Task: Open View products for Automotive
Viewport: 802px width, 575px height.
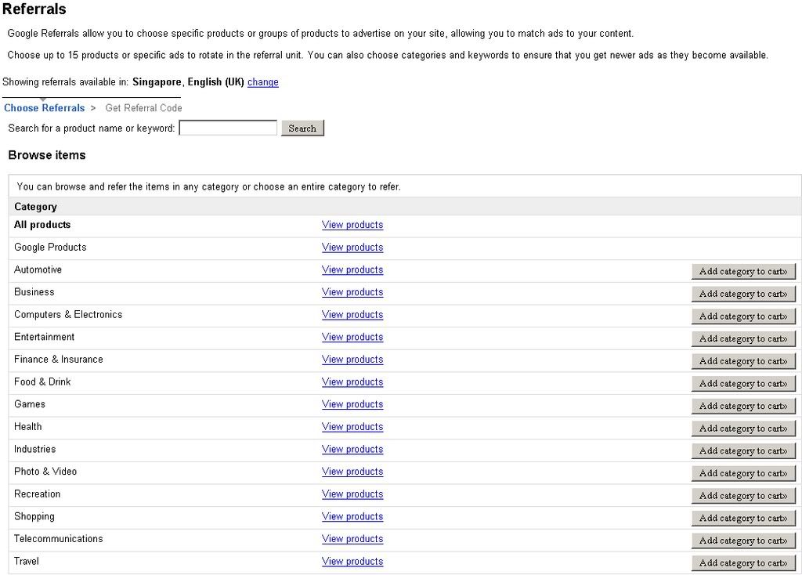Action: (x=352, y=269)
